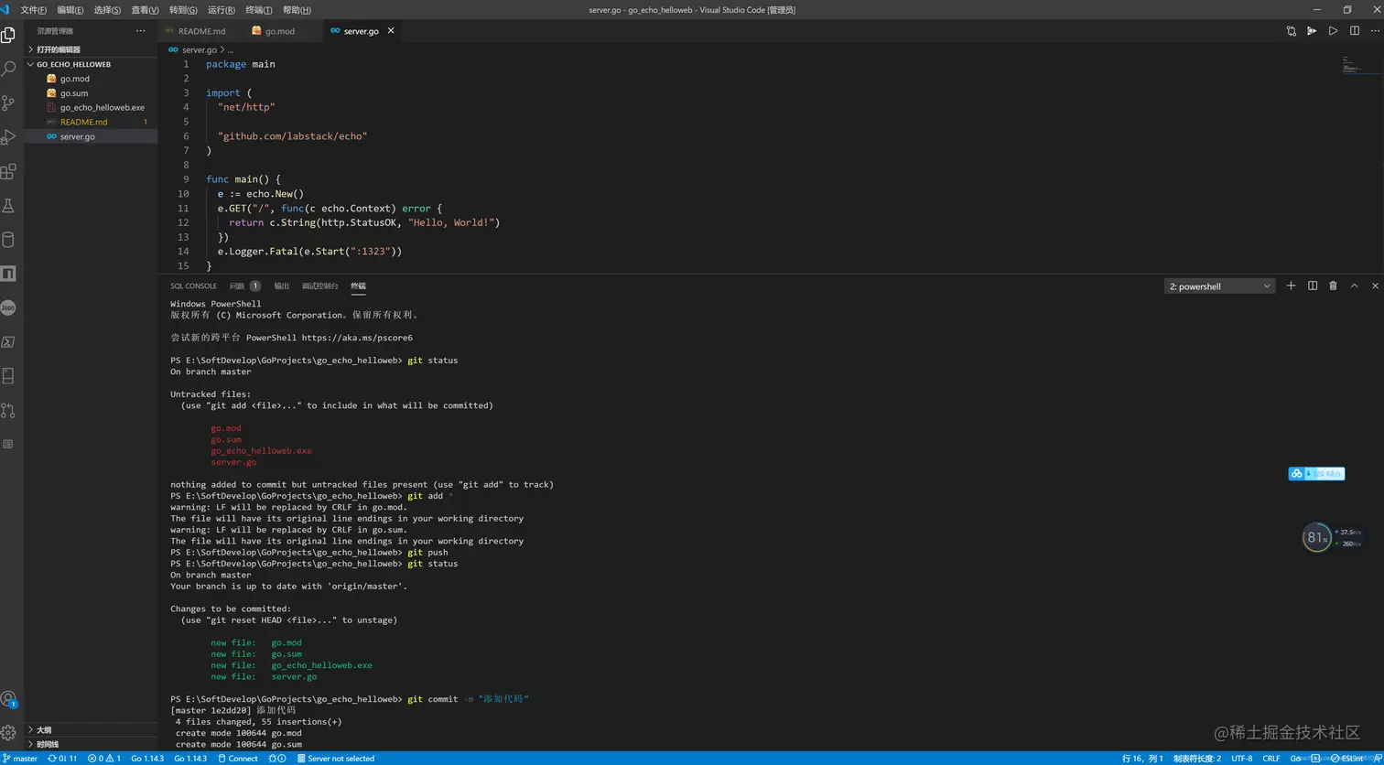This screenshot has width=1384, height=765.
Task: Click the 81 performance gauge widget
Action: (1316, 537)
